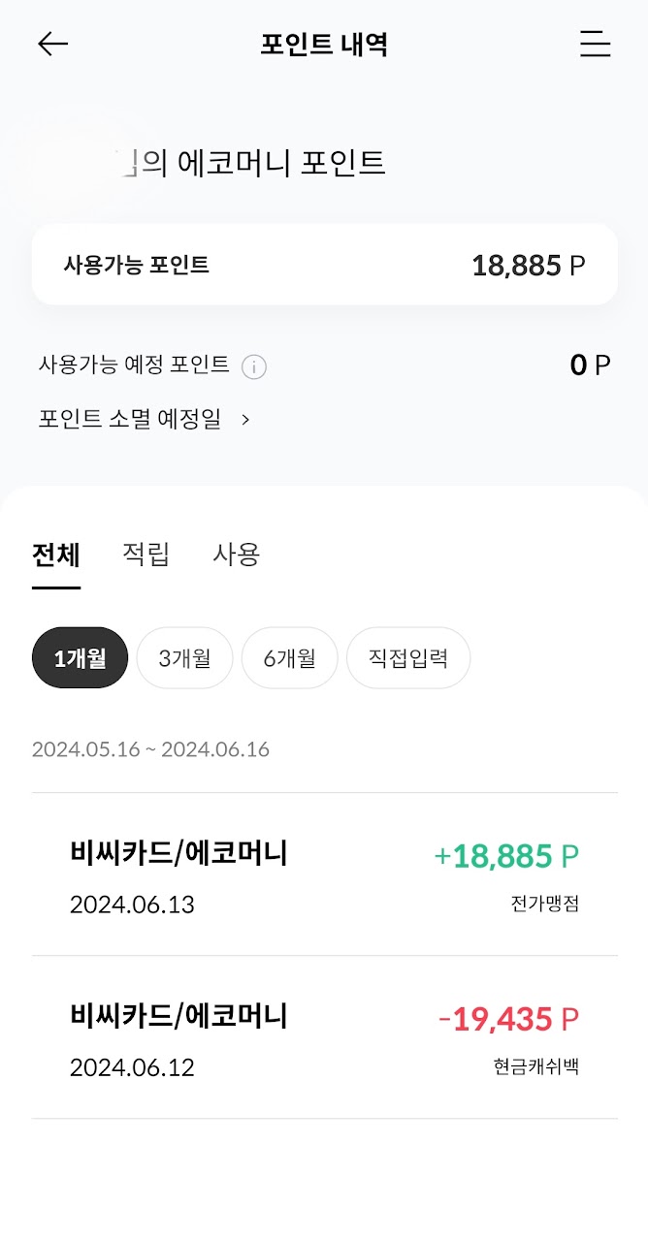Click the -19,435 P cashback entry
Screen dimensions: 648x1239
tap(509, 1019)
